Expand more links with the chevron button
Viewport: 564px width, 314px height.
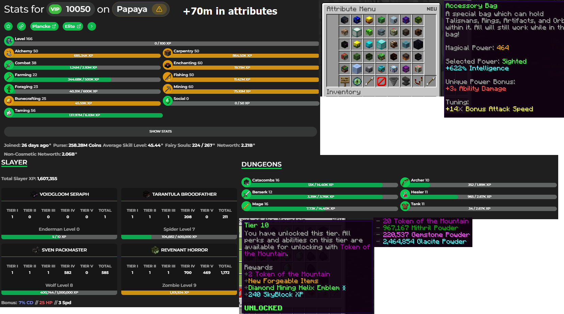click(x=92, y=26)
